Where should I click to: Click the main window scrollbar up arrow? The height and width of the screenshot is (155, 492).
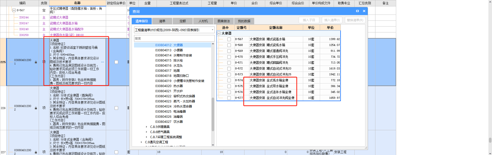click(490, 2)
